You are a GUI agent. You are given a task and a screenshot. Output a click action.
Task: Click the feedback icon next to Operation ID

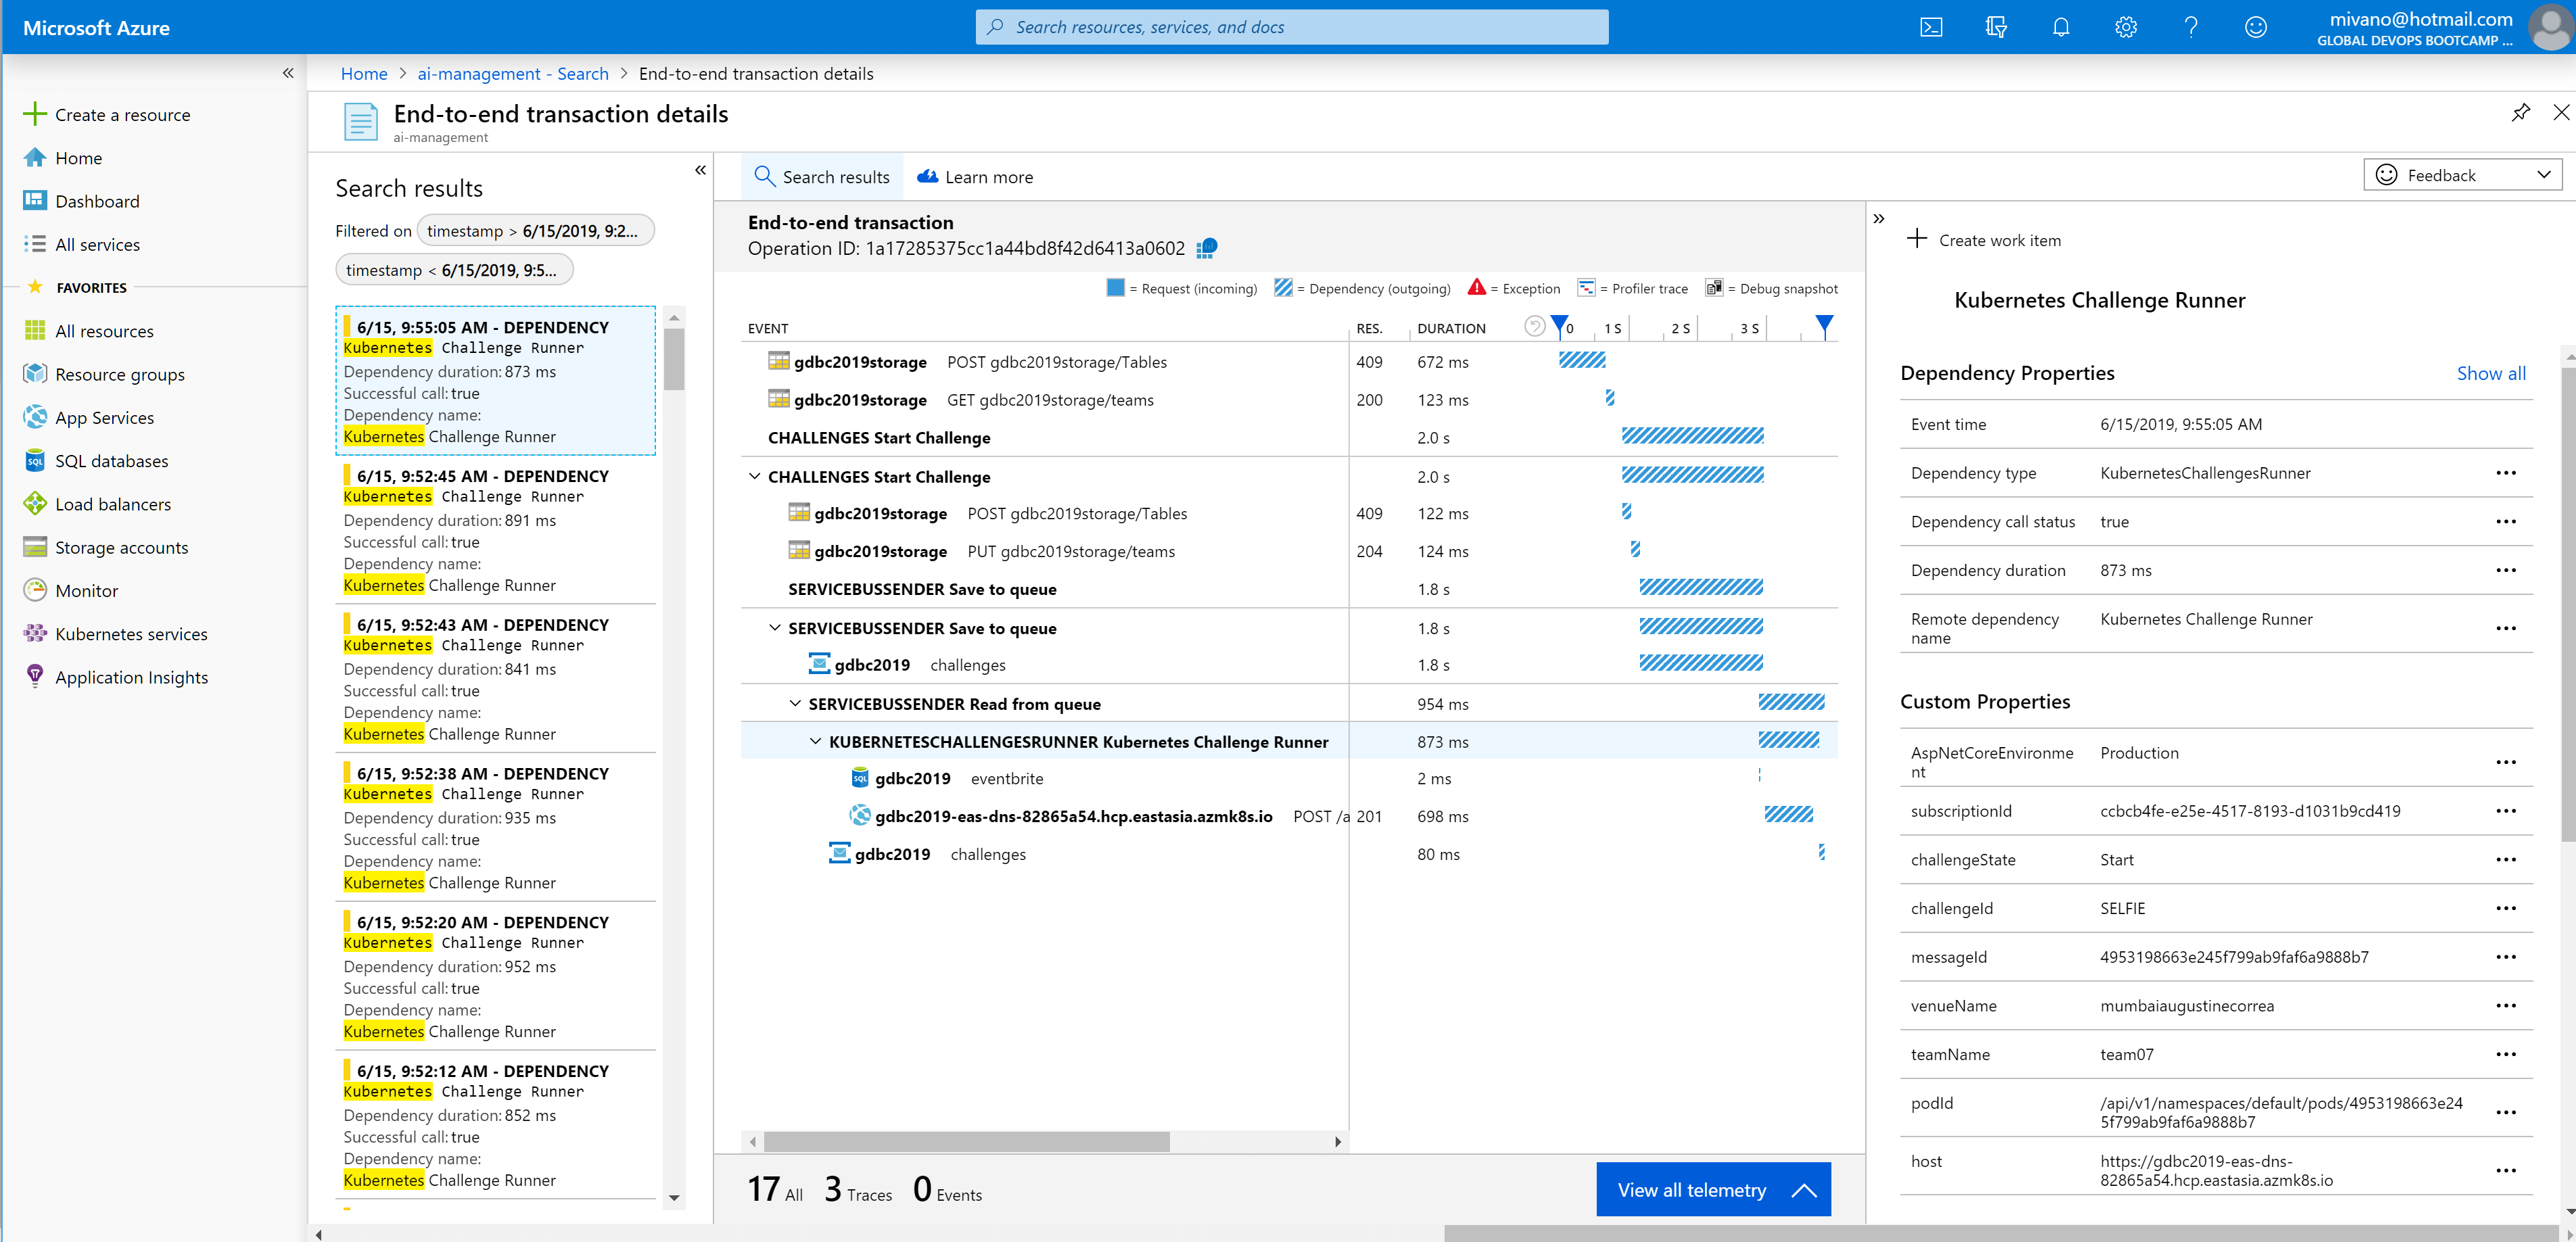[1207, 247]
